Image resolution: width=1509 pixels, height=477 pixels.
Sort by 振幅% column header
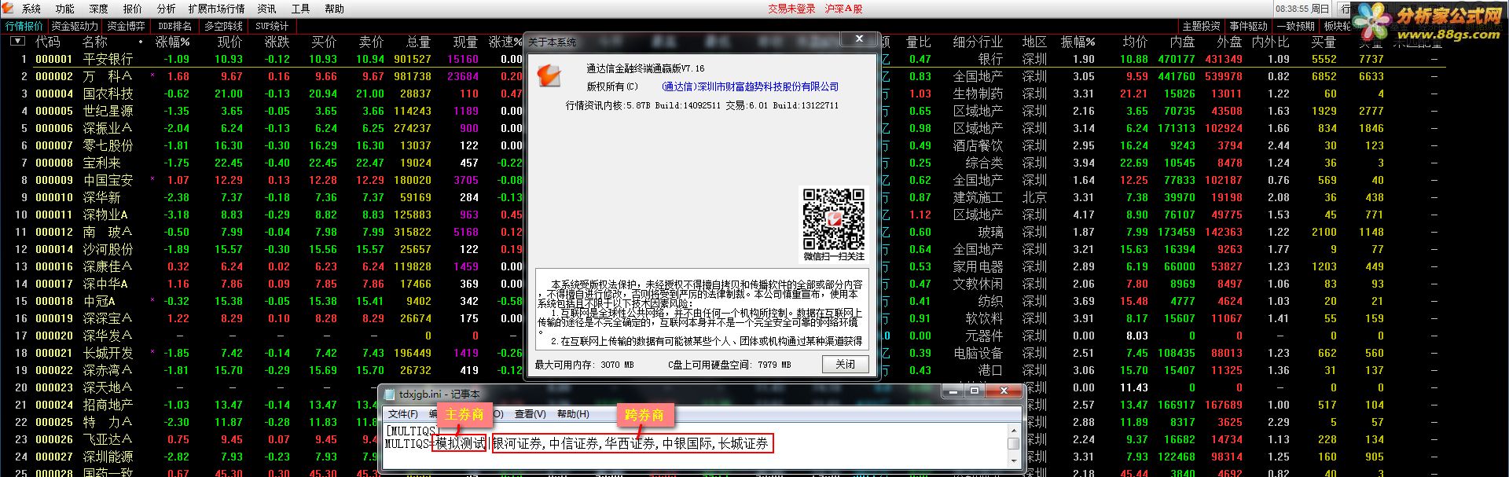(1078, 42)
